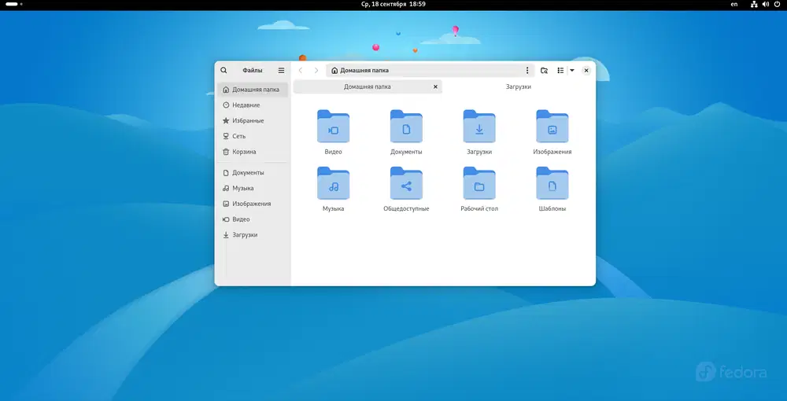
Task: Open the clock and calendar in top bar
Action: coord(393,5)
